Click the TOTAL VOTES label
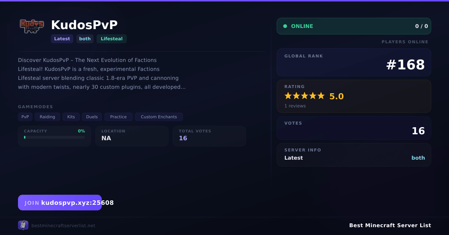 pos(195,131)
